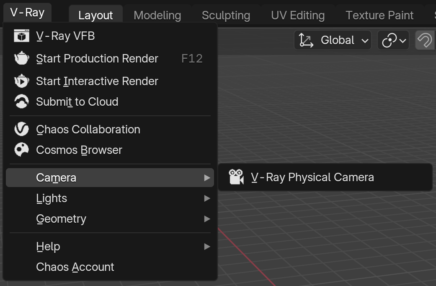Switch to the UV Editing workspace tab
This screenshot has height=286, width=436.
click(298, 16)
